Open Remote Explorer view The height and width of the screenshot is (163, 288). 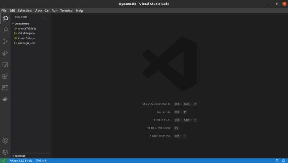[x=5, y=64]
